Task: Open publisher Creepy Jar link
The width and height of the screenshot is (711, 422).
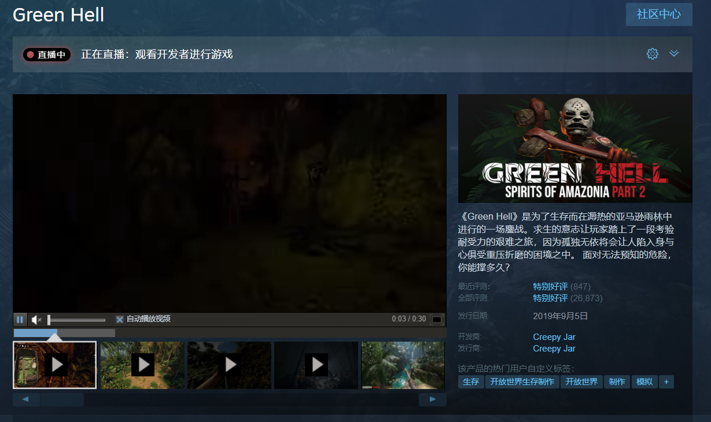Action: [x=554, y=349]
